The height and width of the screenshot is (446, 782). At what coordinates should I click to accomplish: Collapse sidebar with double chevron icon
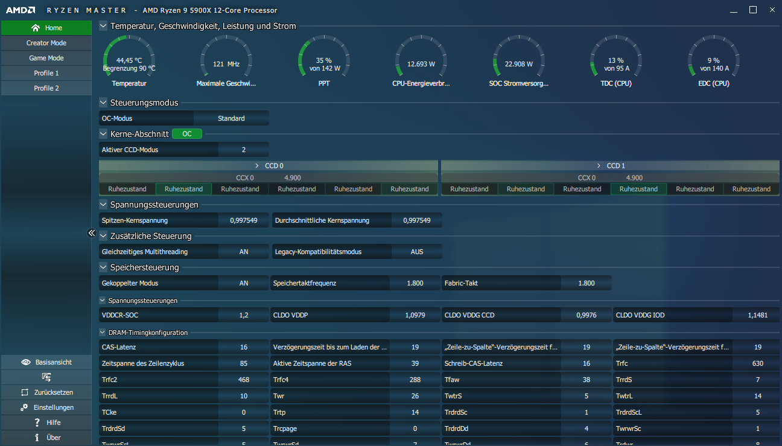pos(92,233)
